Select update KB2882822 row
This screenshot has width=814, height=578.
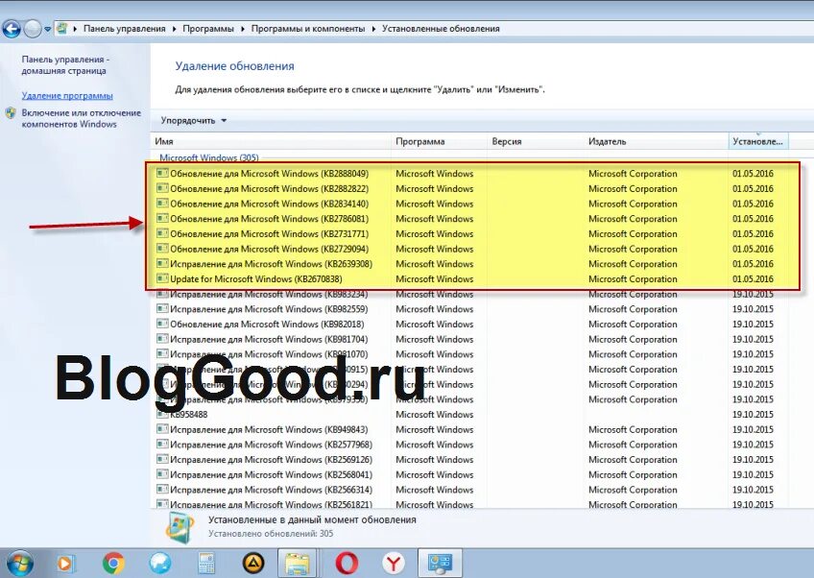tap(471, 188)
